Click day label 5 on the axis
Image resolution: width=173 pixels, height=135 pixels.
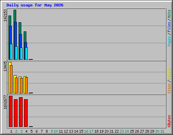click(x=31, y=131)
